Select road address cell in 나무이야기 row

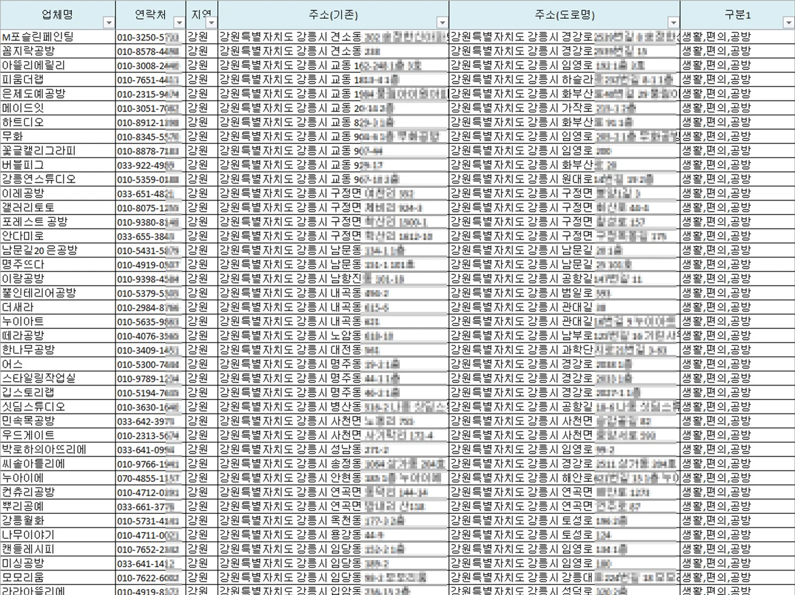tap(564, 534)
